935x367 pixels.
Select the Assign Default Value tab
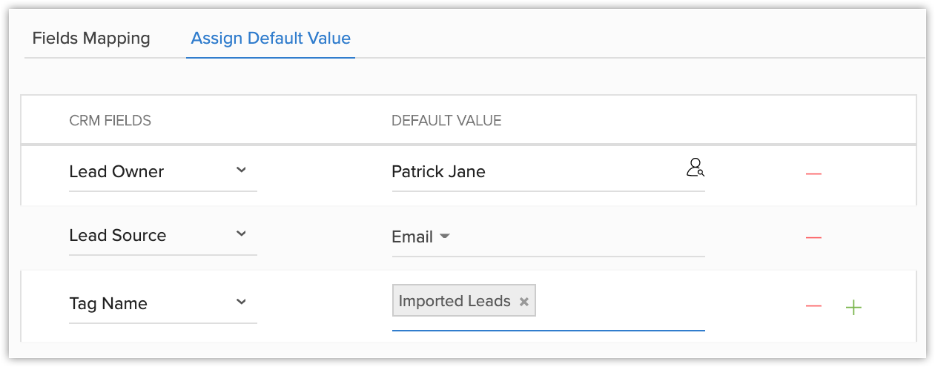point(271,39)
